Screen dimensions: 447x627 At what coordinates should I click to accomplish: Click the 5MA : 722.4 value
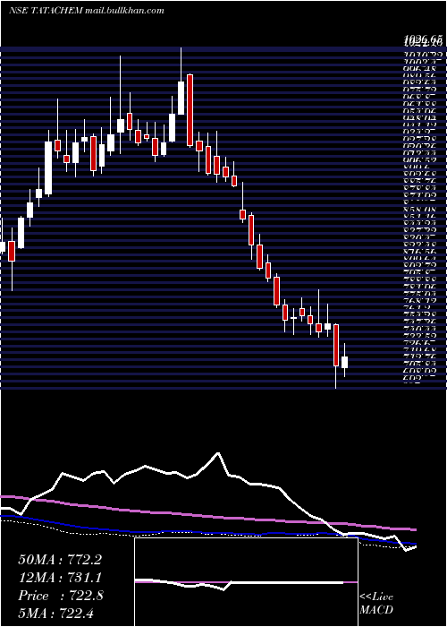tap(55, 613)
